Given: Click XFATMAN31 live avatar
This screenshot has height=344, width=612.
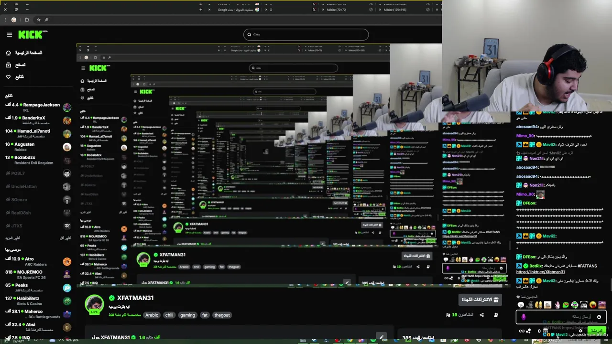Looking at the screenshot, I should tap(94, 305).
